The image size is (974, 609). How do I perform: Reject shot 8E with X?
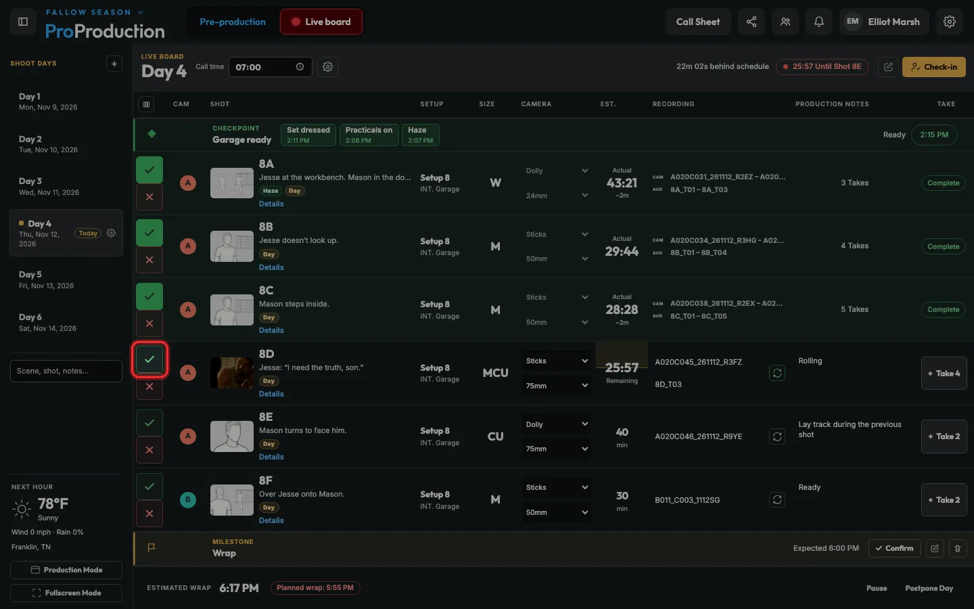click(149, 450)
